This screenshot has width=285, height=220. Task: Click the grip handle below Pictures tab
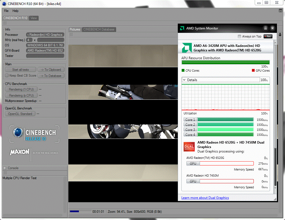click(x=71, y=34)
